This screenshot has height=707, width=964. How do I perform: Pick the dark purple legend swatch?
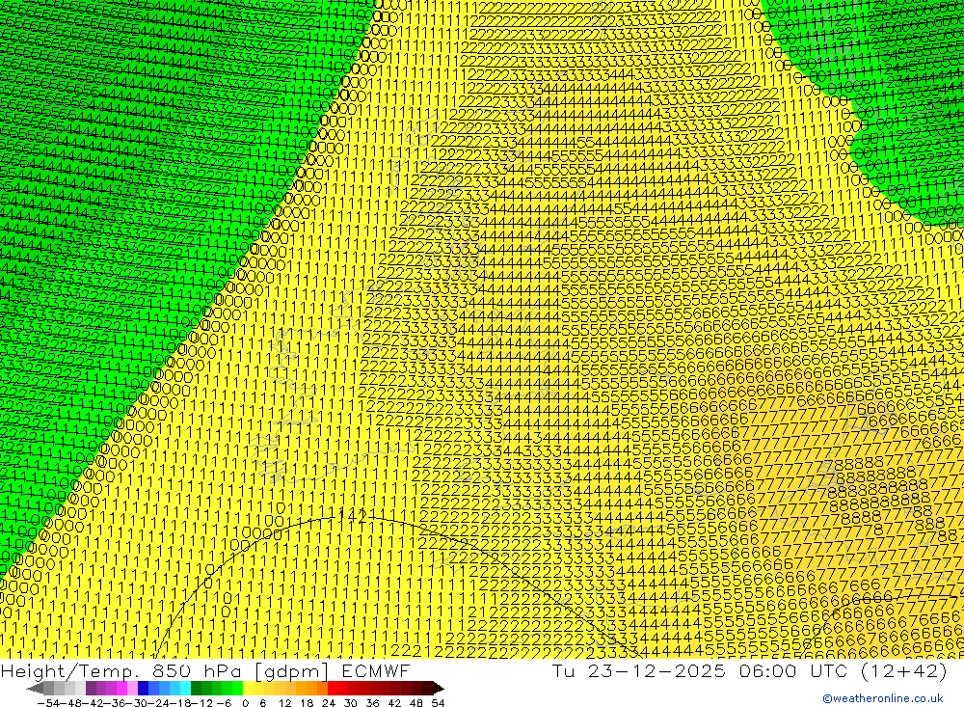91,689
